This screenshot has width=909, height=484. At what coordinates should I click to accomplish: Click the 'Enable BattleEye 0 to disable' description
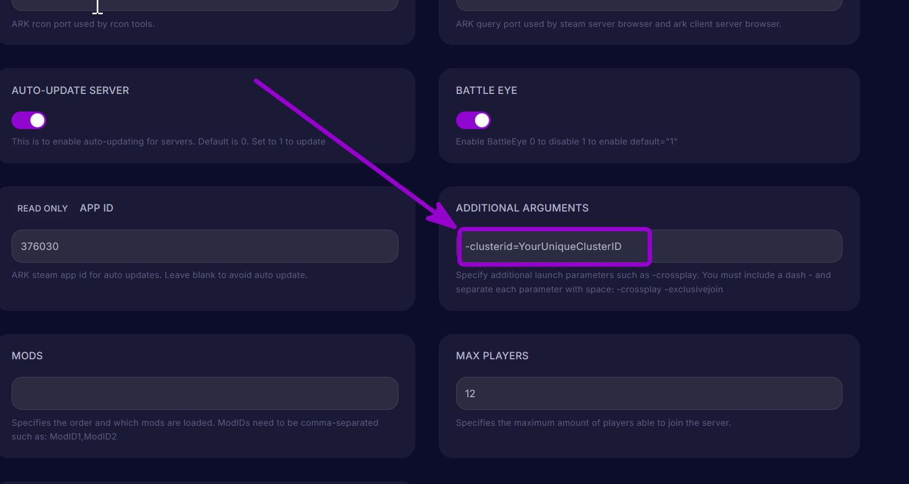pos(567,142)
